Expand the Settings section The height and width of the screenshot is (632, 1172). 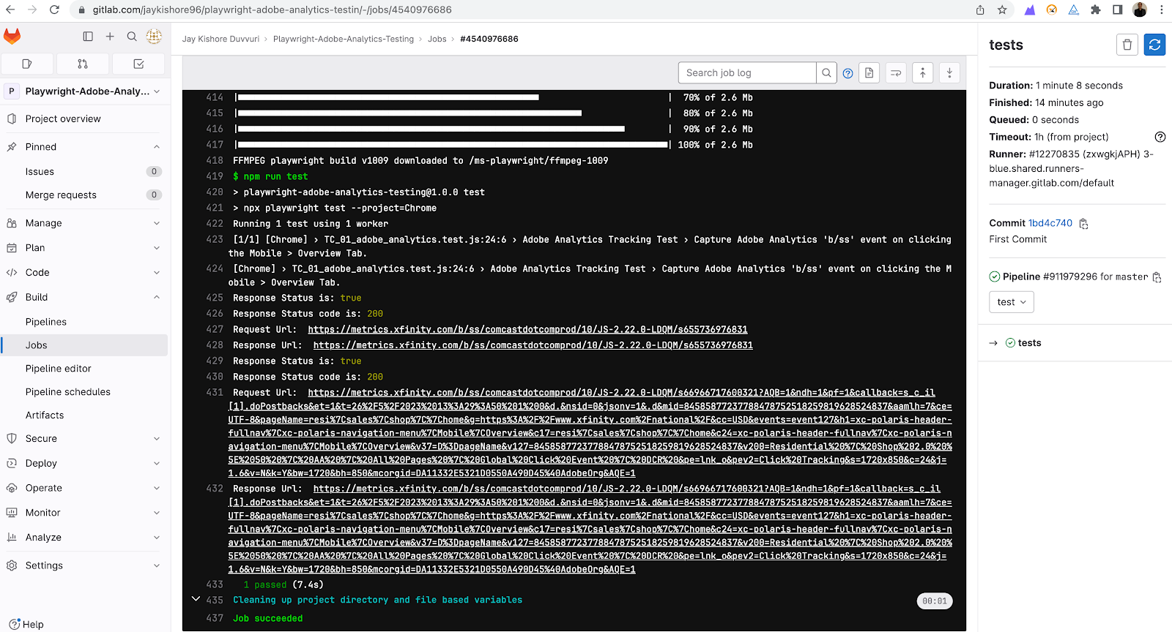[x=85, y=565]
